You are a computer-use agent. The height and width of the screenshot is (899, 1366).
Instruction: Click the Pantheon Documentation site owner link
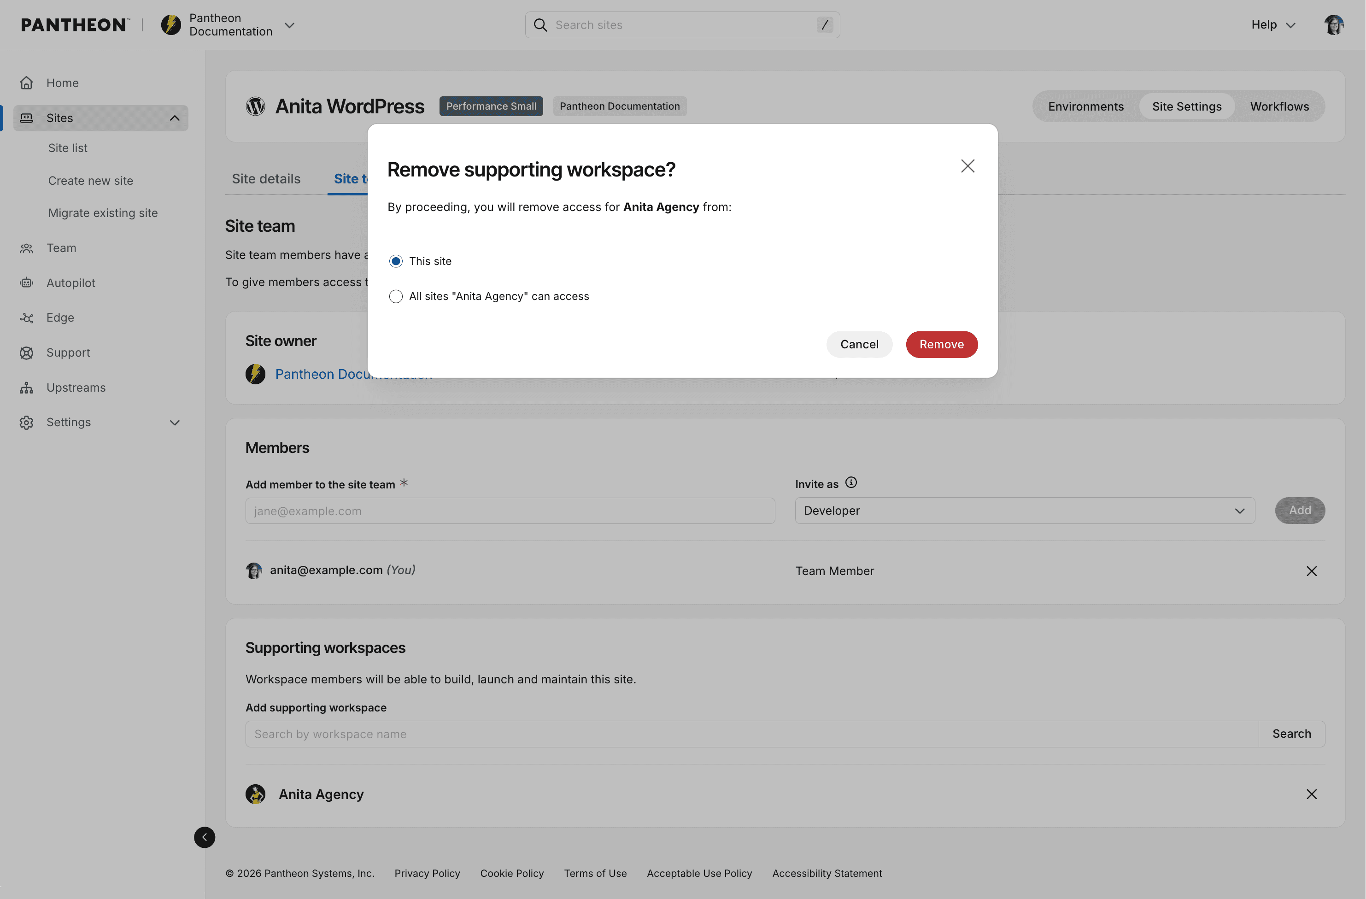pyautogui.click(x=353, y=374)
